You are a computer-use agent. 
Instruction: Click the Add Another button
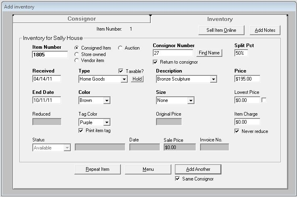(x=198, y=169)
